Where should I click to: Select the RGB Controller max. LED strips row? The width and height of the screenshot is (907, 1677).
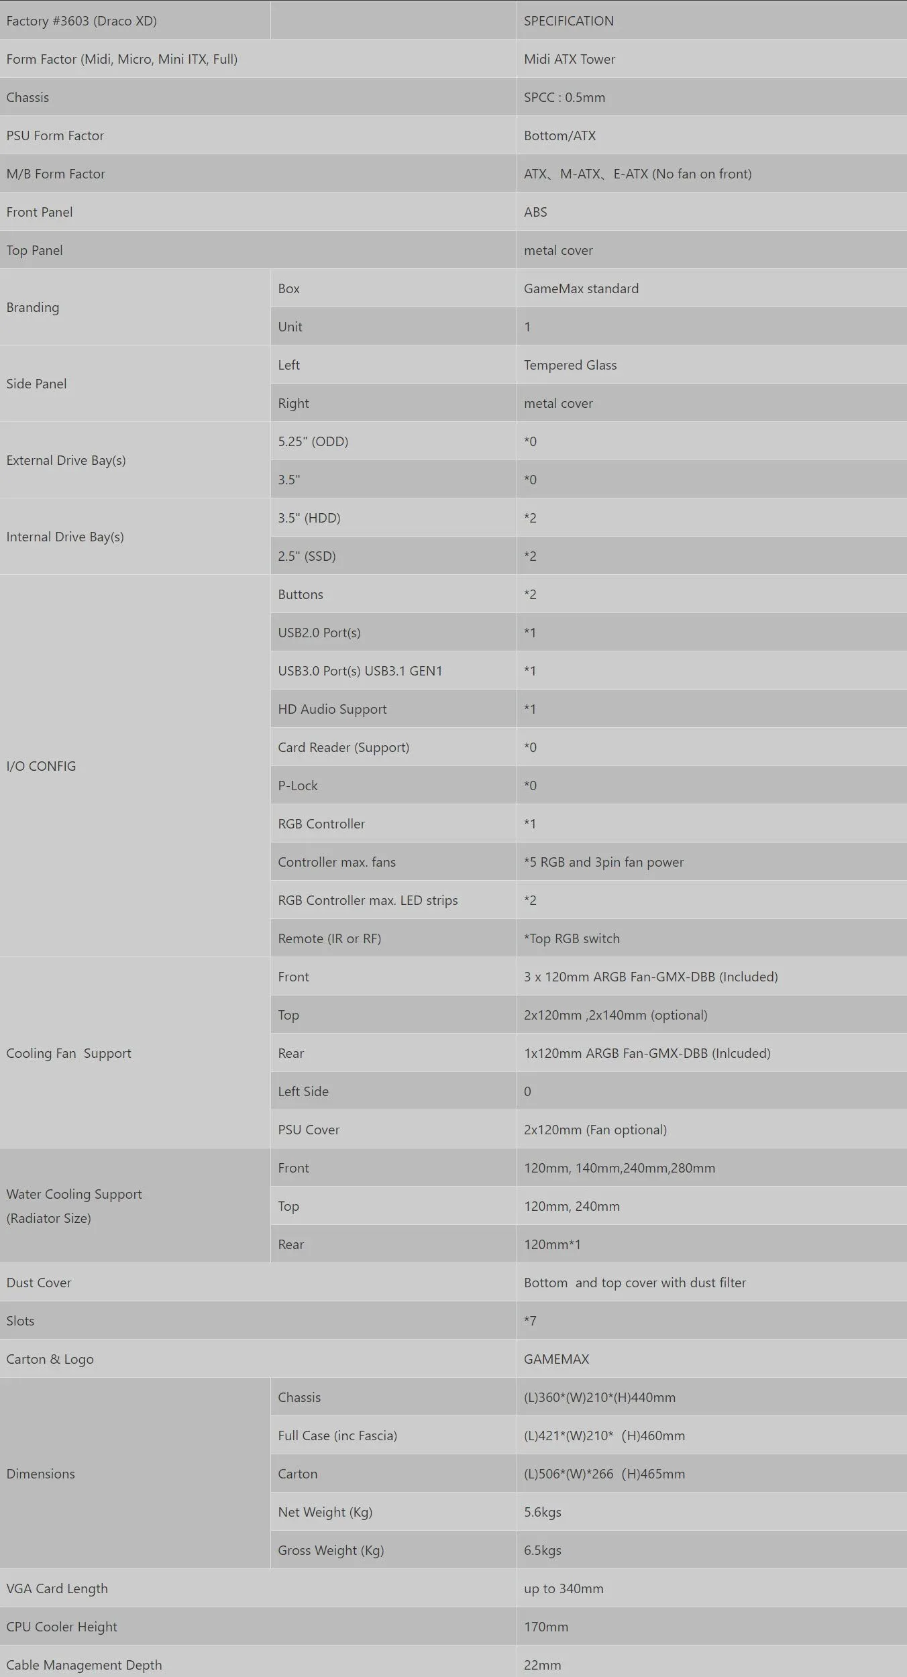pyautogui.click(x=588, y=900)
